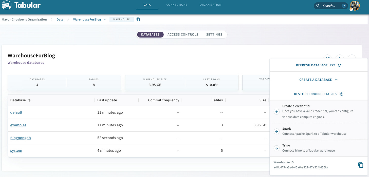Open the system database link
This screenshot has height=177, width=369.
[16, 150]
